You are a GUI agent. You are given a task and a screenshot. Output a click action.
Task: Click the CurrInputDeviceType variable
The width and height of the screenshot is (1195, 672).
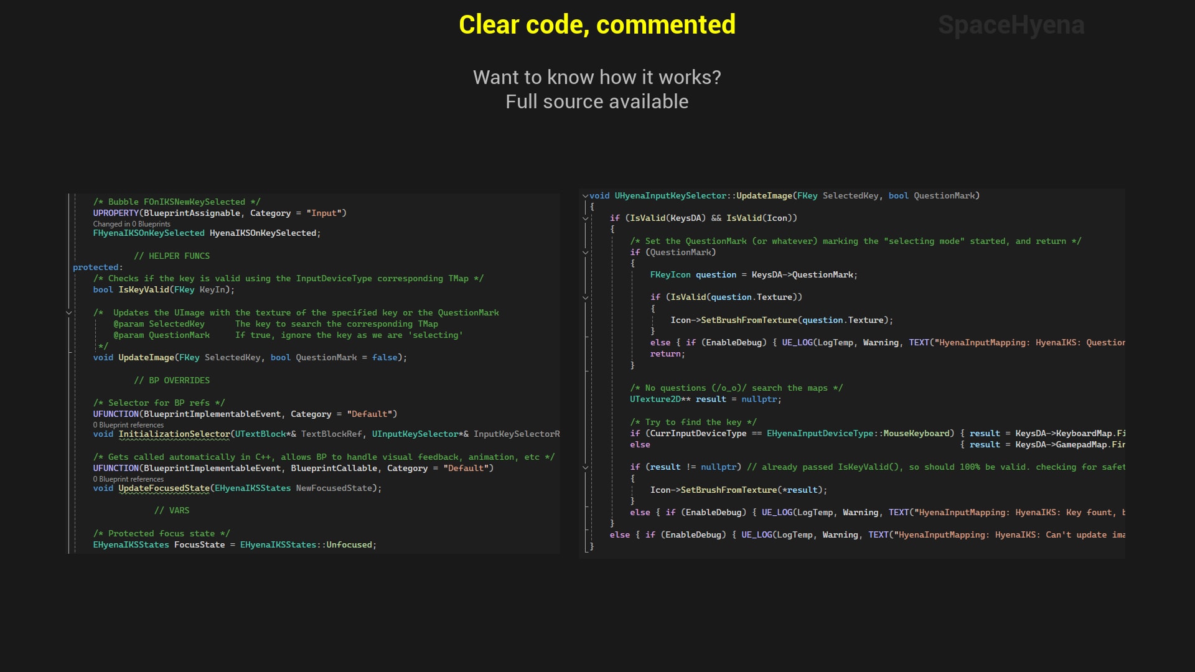point(698,434)
